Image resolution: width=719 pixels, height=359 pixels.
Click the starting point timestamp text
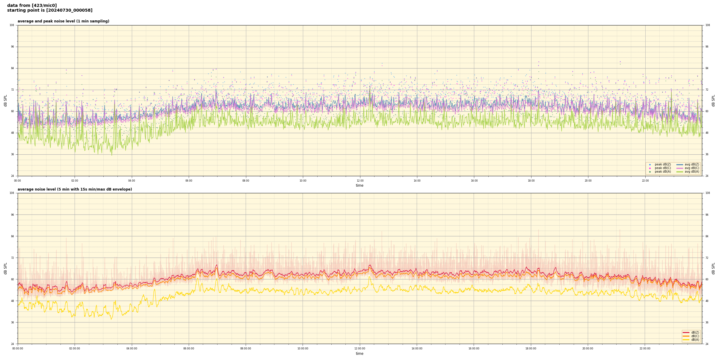pos(50,10)
